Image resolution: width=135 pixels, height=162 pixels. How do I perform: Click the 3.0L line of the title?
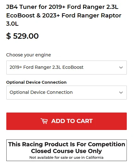[x=12, y=23]
